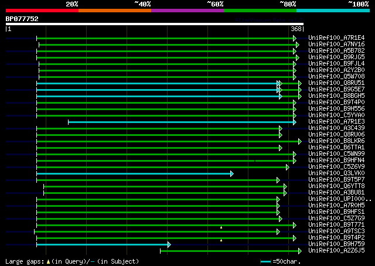Open the UniRef100_C5Z7G9 entry label

336,219
